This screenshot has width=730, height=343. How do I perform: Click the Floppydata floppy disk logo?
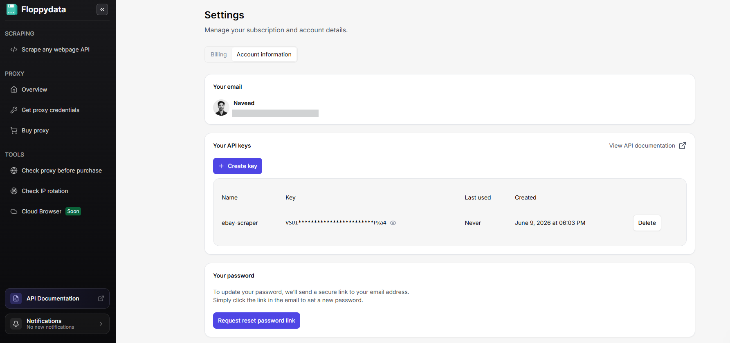(12, 9)
